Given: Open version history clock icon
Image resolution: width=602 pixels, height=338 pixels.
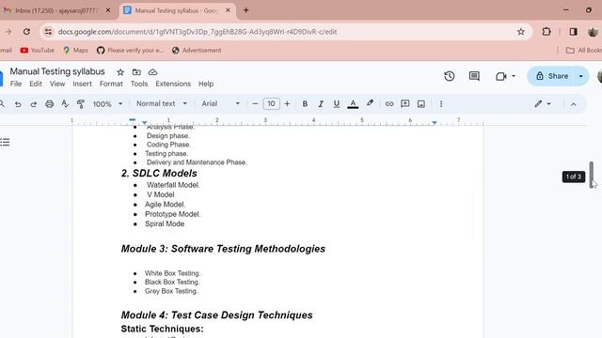Looking at the screenshot, I should pyautogui.click(x=450, y=76).
